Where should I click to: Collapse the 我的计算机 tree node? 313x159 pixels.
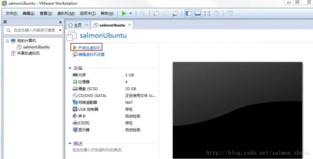click(8, 41)
